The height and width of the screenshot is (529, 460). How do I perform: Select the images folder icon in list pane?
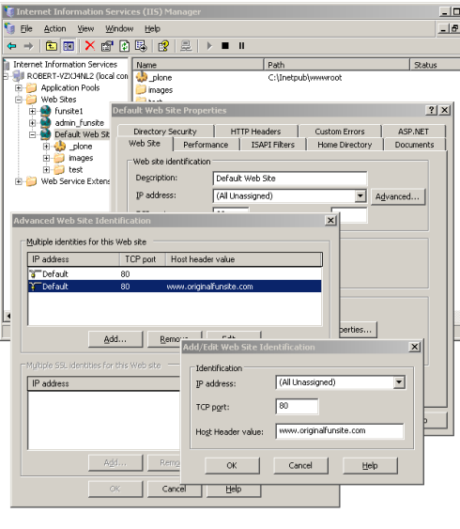tap(141, 90)
